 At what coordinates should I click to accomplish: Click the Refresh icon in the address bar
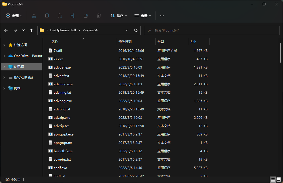click(x=136, y=30)
